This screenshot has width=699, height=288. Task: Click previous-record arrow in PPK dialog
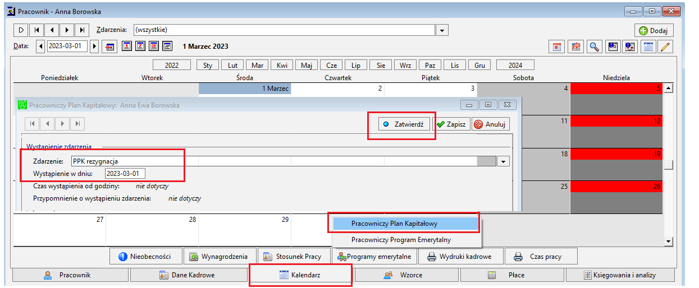coord(48,123)
